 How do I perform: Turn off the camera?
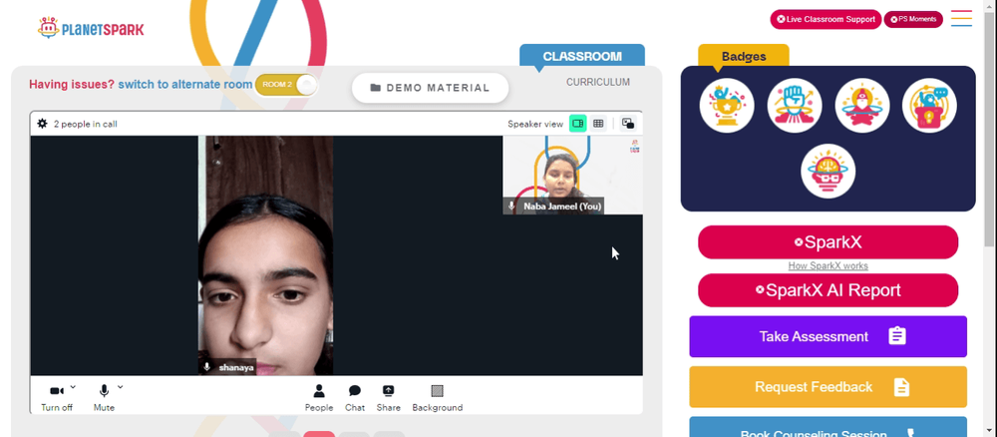click(57, 398)
